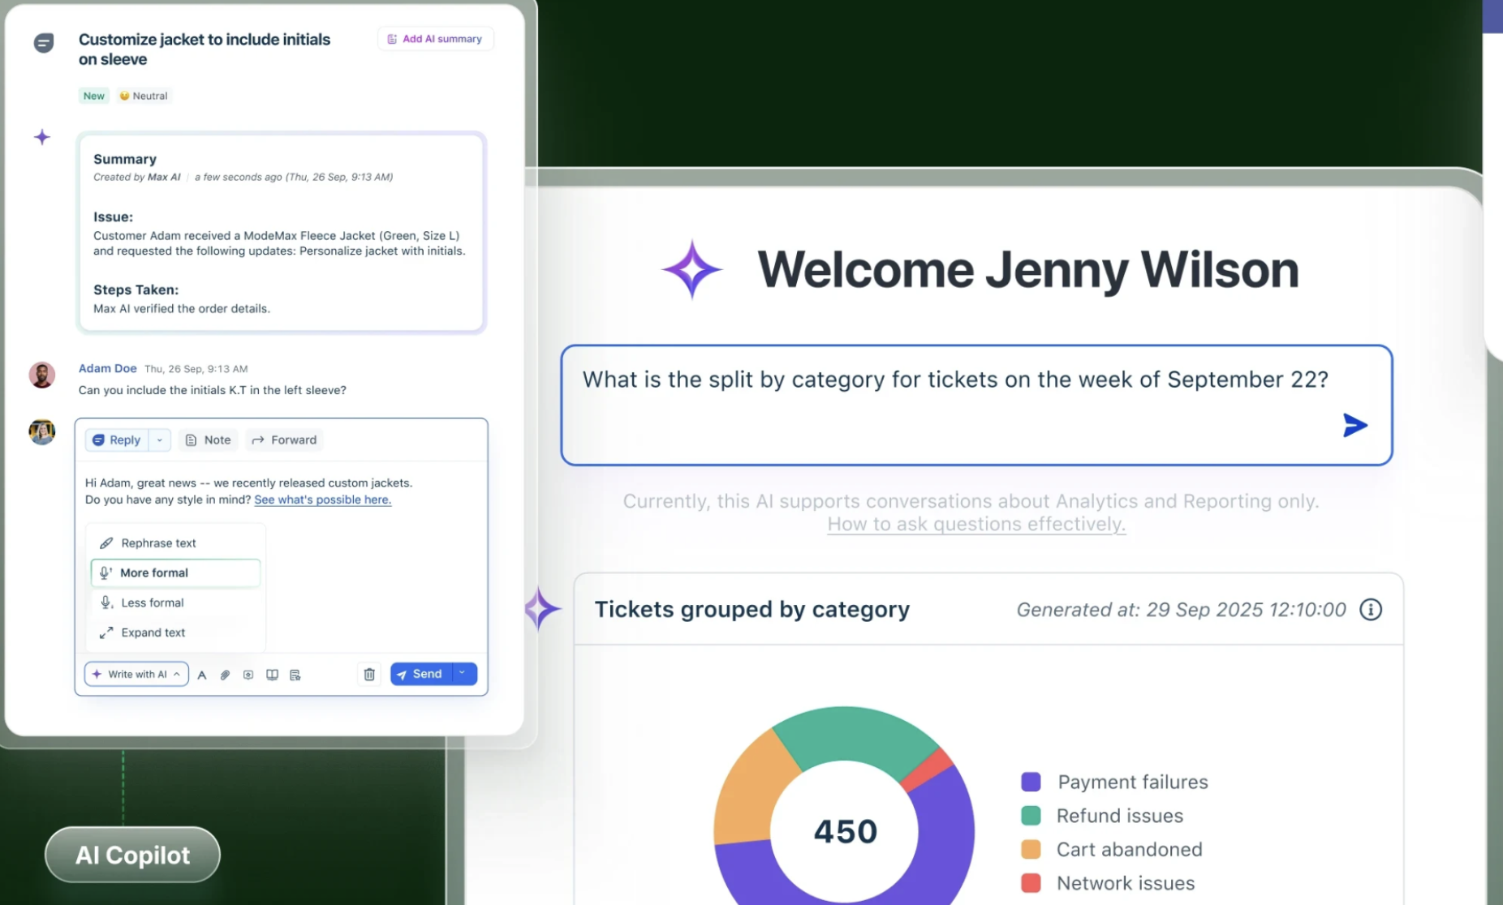Open the info icon next to Generated at

pos(1371,610)
